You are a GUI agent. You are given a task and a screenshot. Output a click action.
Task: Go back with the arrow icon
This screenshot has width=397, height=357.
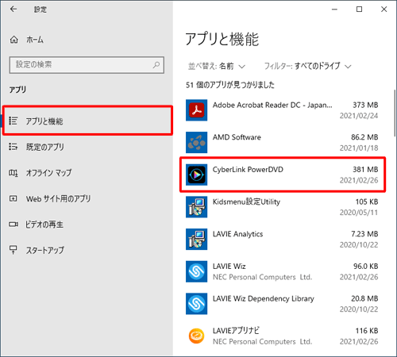(x=13, y=10)
